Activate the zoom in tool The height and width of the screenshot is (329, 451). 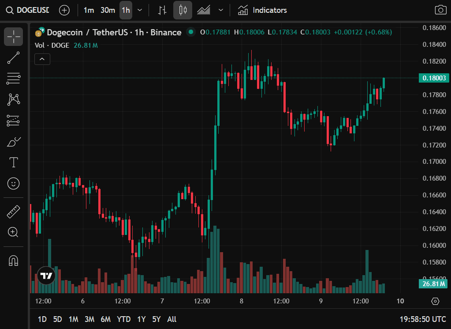click(x=14, y=232)
